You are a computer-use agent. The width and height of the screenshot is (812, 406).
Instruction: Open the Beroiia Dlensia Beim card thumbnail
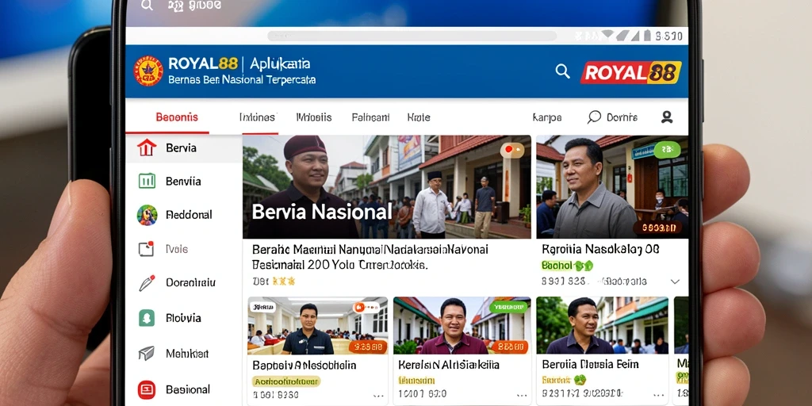[x=602, y=326]
